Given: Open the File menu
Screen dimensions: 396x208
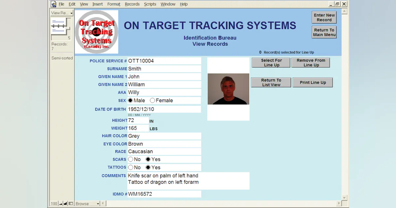Looking at the screenshot, I should click(x=61, y=4).
